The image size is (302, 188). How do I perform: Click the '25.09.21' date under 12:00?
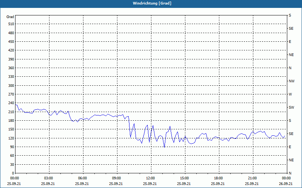[150, 183]
